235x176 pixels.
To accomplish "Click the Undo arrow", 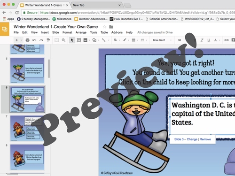I will (34, 40).
